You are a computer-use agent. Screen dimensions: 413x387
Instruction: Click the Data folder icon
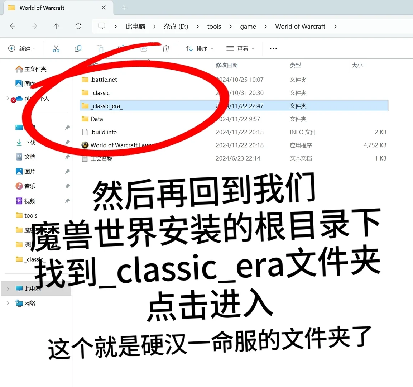[85, 119]
